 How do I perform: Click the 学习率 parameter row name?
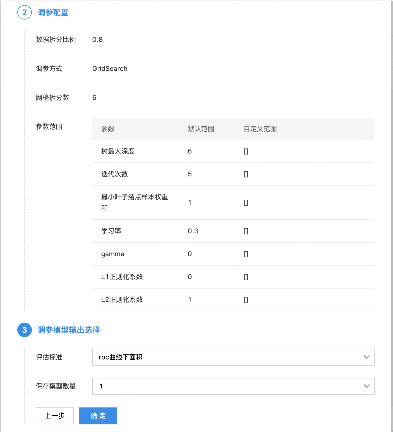111,231
